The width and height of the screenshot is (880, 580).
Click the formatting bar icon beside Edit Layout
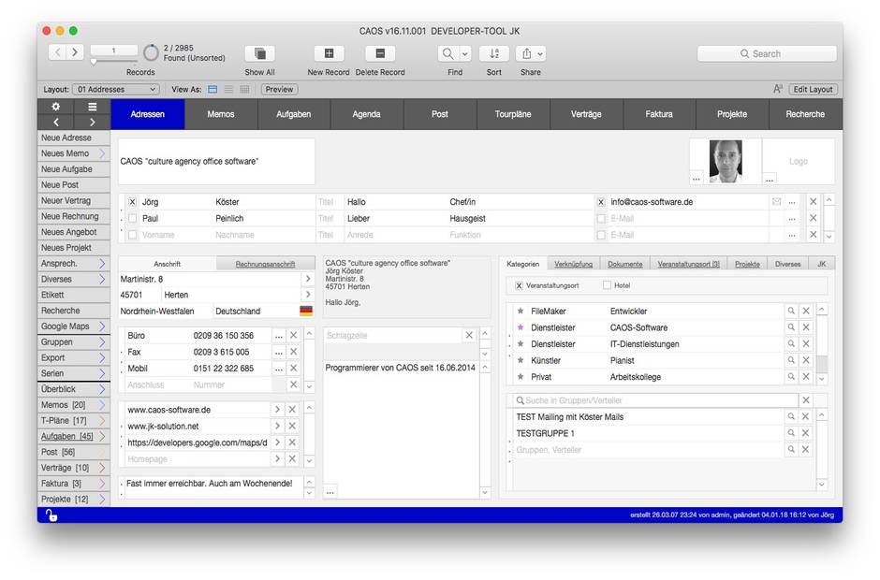(x=778, y=89)
